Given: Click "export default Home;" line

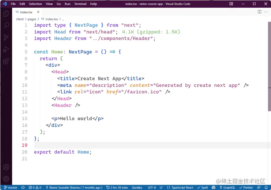Looking at the screenshot, I should pos(63,152).
